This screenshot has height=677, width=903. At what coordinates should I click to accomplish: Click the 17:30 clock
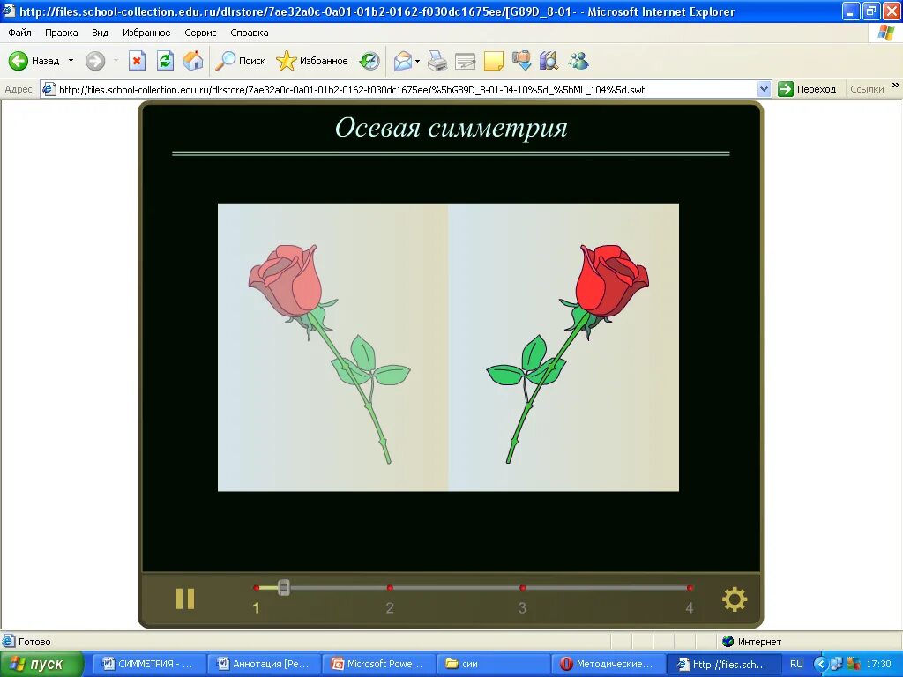[878, 665]
